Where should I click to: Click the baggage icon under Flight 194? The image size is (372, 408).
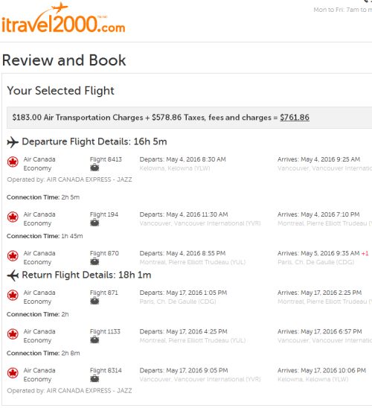[94, 223]
